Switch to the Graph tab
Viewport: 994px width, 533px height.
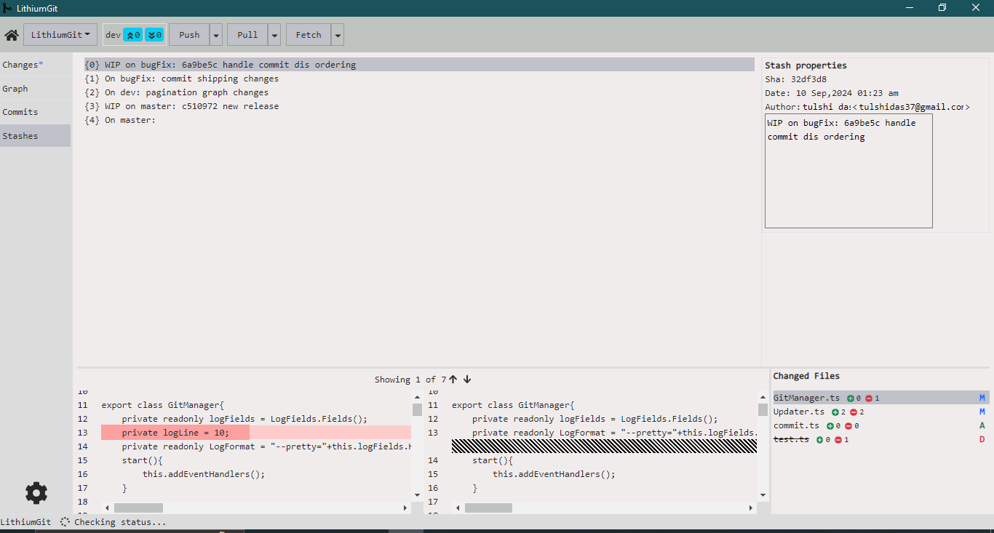click(x=15, y=89)
